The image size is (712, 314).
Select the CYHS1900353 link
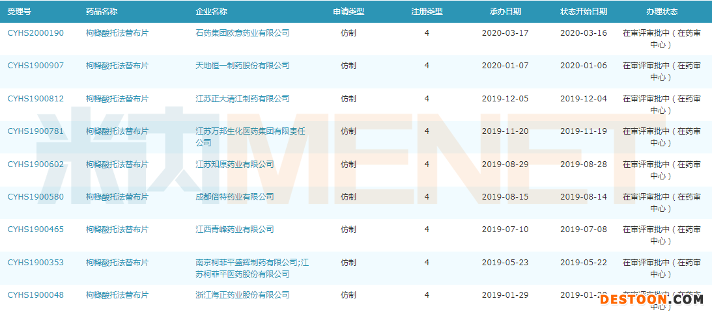coord(36,263)
